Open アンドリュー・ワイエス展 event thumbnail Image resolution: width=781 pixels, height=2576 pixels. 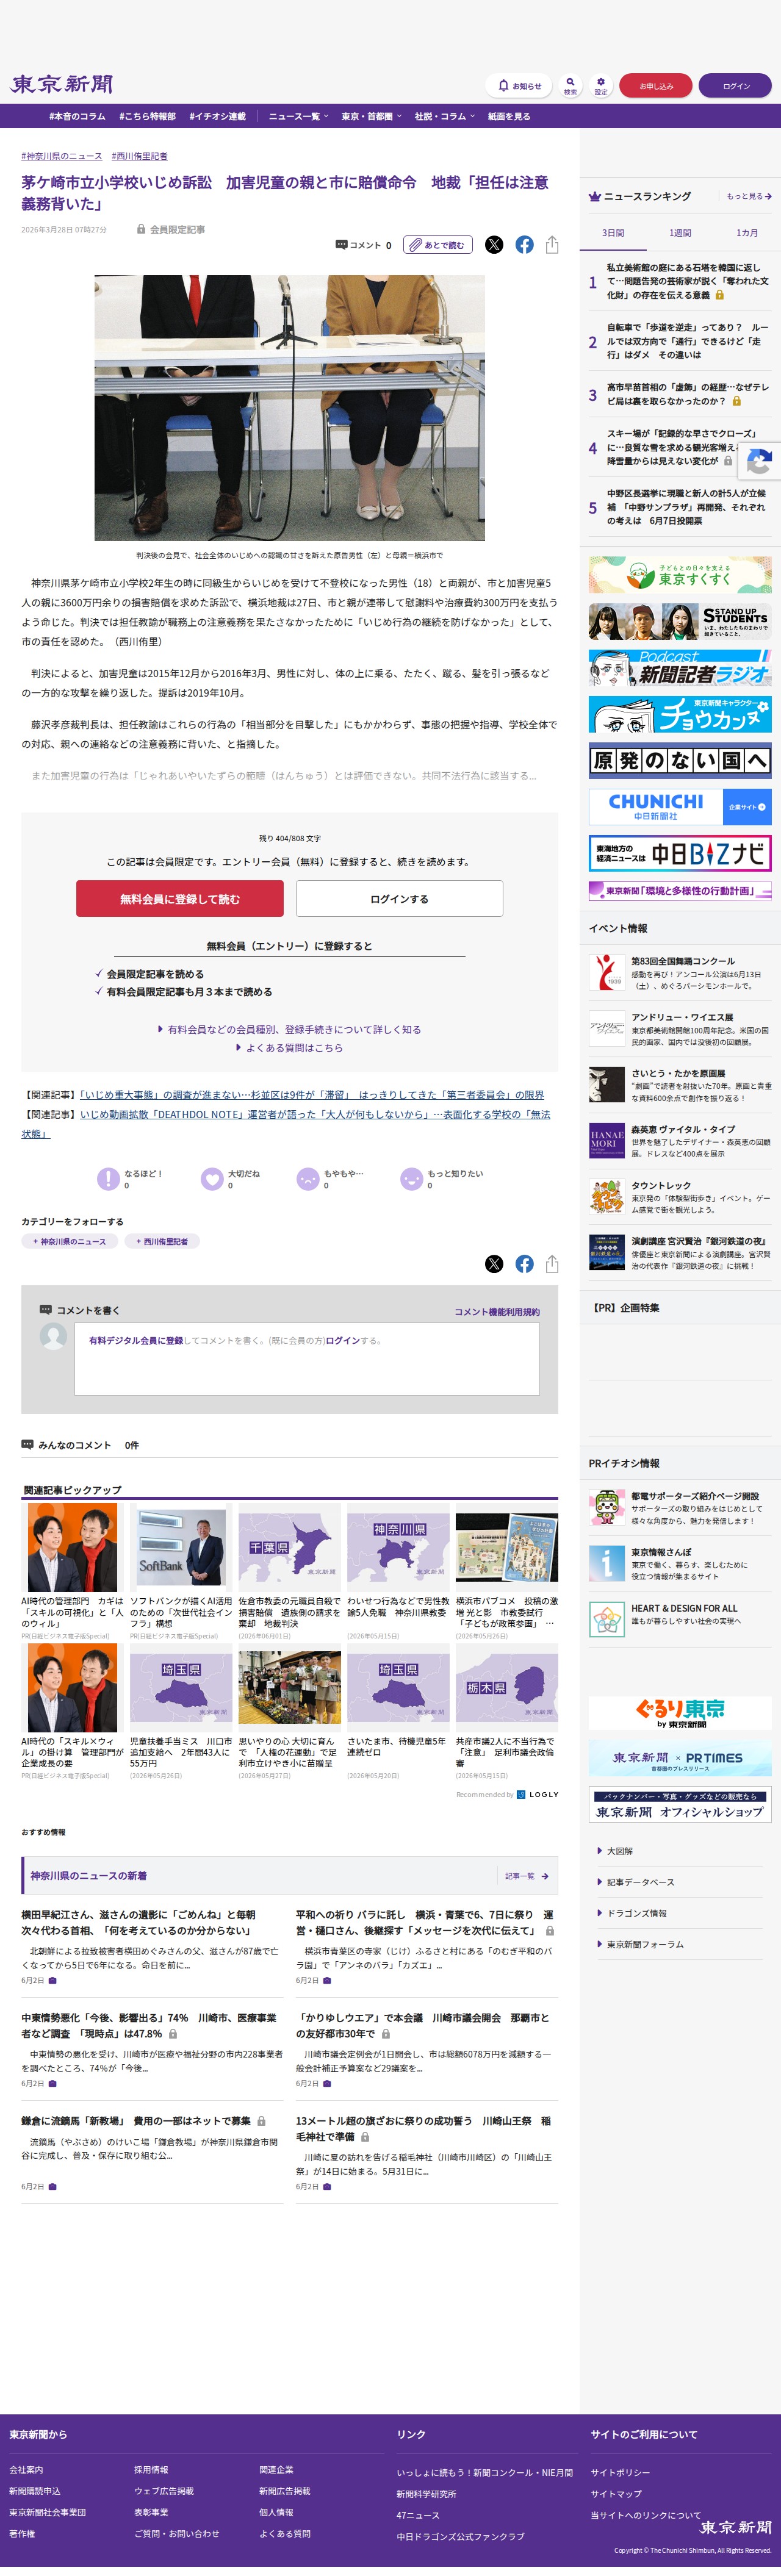(606, 1028)
